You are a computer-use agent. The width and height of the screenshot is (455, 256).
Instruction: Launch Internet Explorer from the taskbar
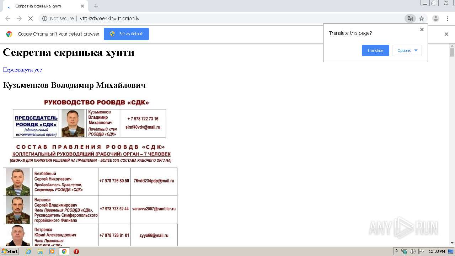tap(28, 251)
